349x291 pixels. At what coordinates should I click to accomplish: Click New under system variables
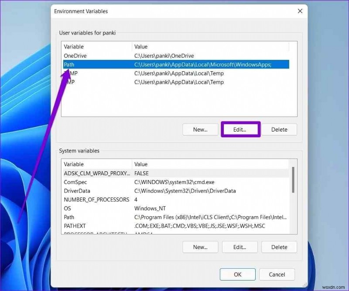(200, 247)
